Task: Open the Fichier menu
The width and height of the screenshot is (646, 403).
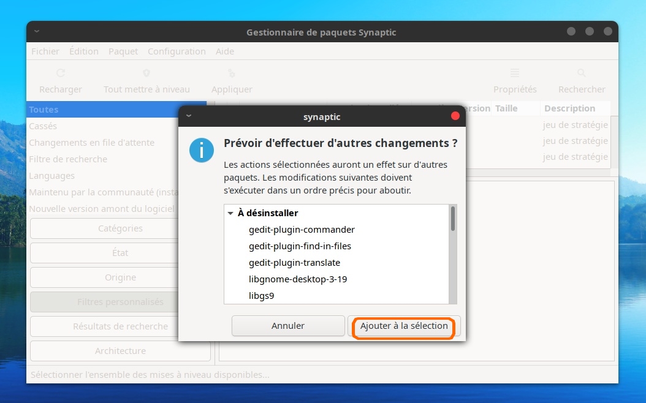Action: coord(45,51)
